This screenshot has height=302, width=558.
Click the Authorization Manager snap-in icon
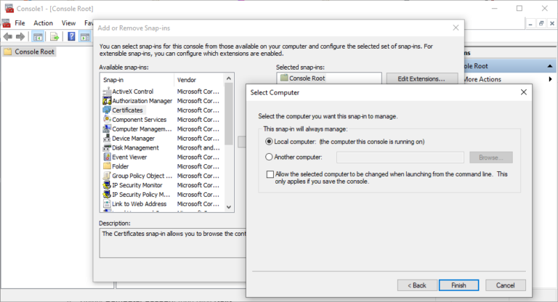(106, 101)
